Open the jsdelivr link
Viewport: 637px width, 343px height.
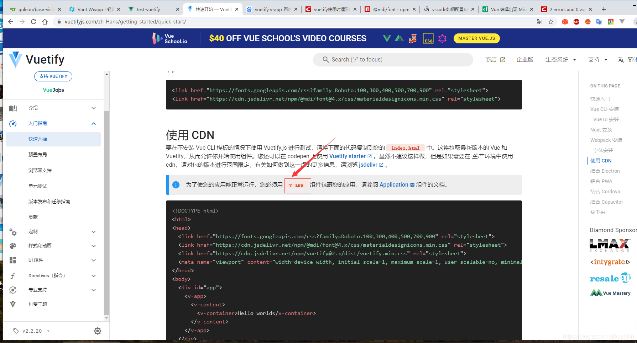tap(371, 165)
